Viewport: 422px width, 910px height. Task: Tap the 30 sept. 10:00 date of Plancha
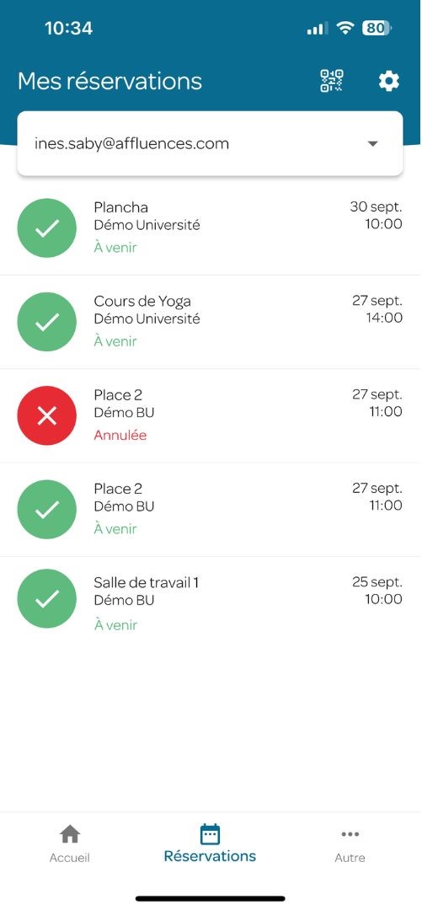tap(377, 216)
